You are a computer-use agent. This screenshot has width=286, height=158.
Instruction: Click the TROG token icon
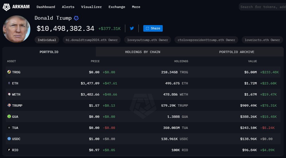coord(9,72)
